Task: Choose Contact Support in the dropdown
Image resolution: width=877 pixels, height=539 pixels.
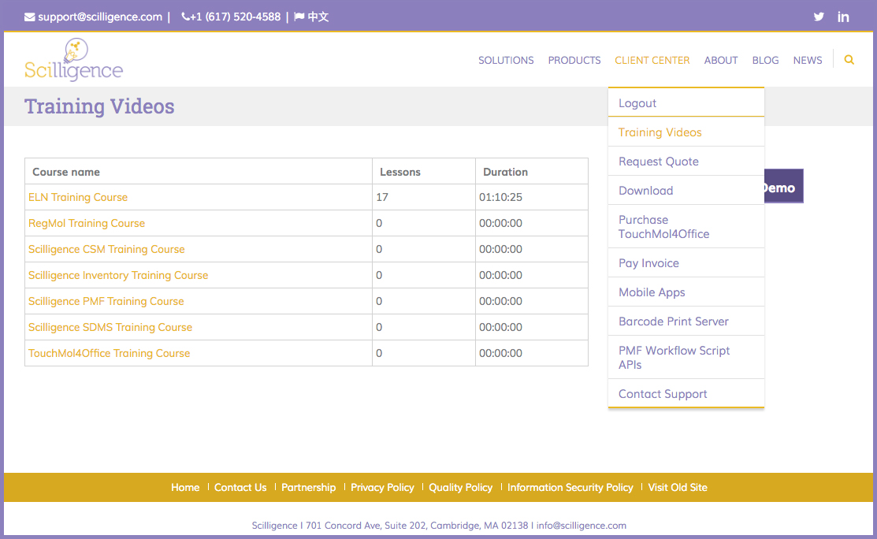Action: tap(686, 394)
